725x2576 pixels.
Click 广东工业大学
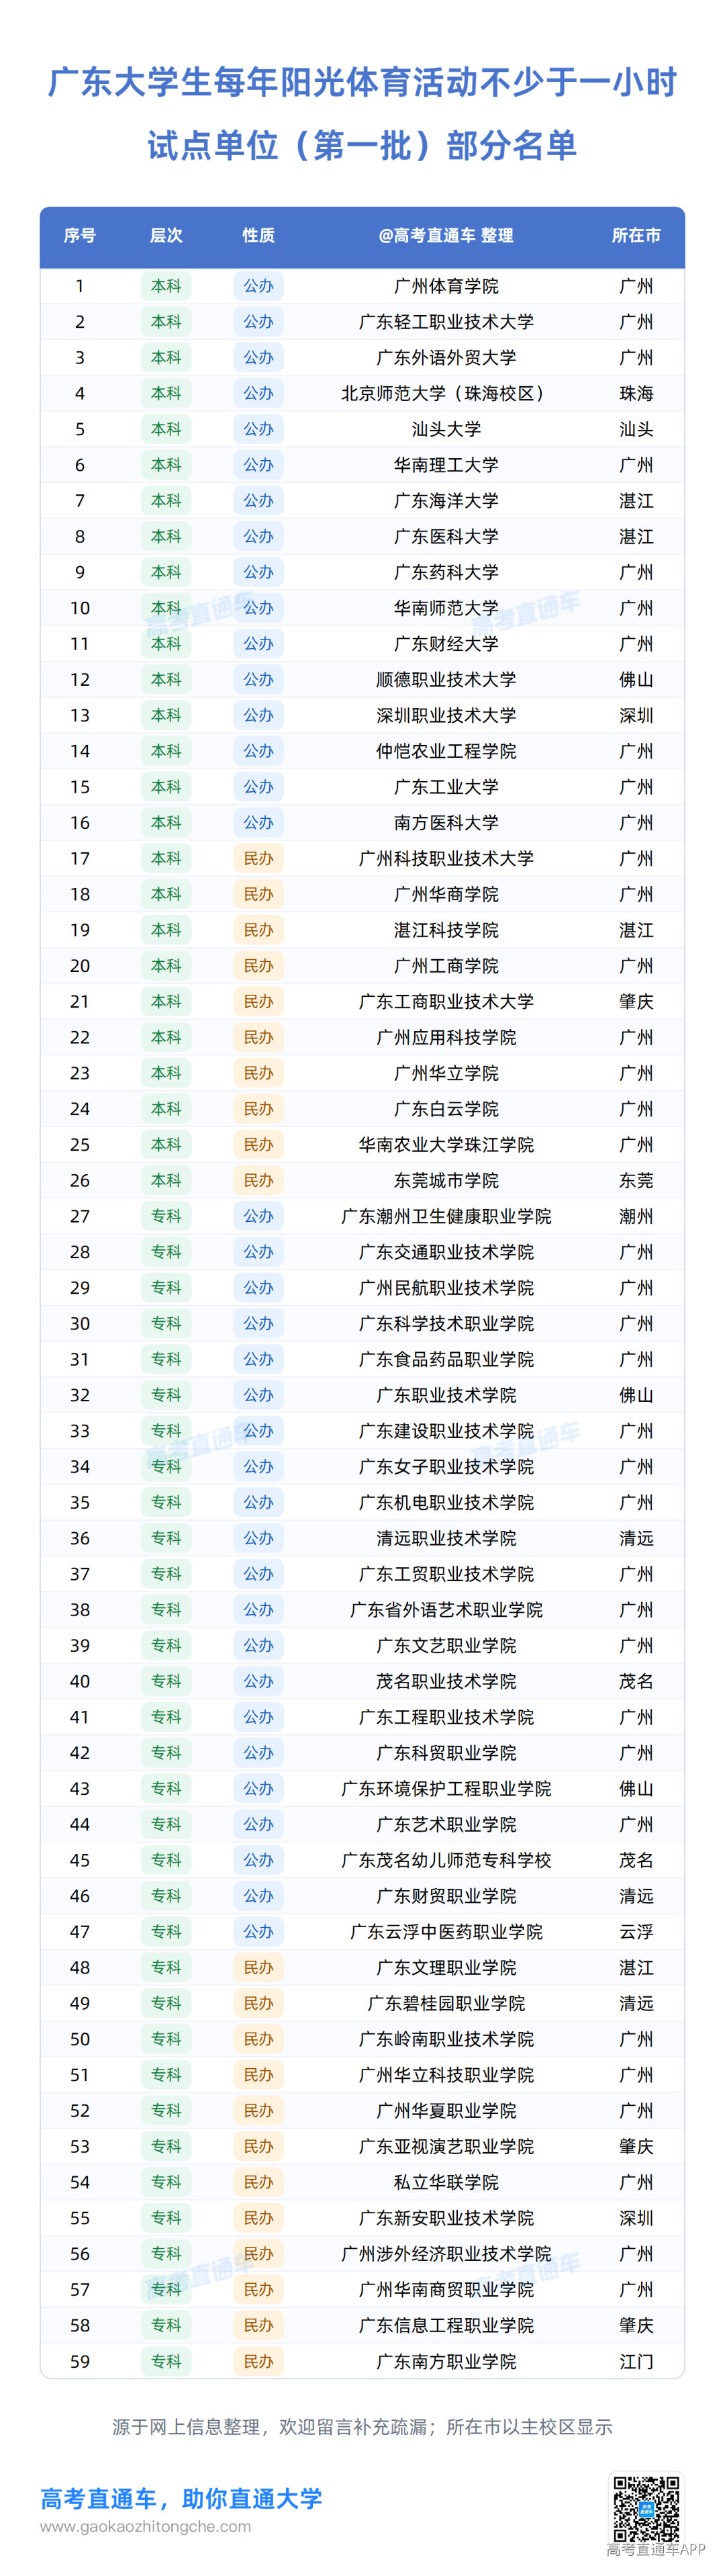point(446,787)
